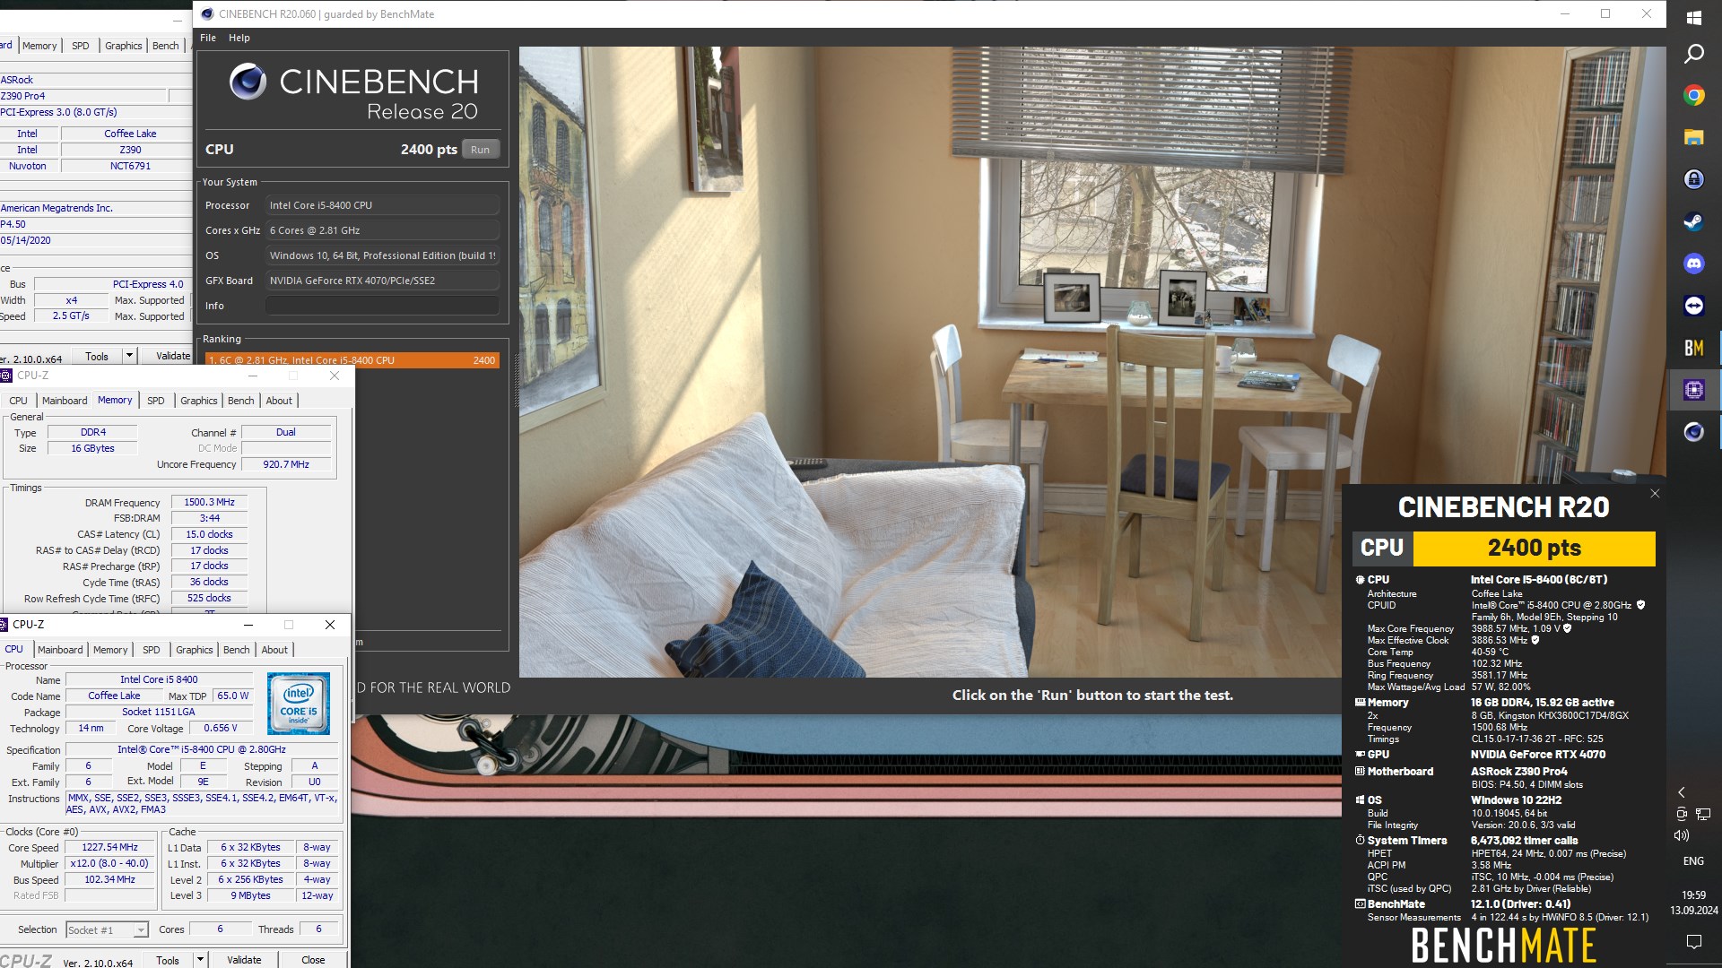This screenshot has width=1722, height=968.
Task: Open the notification center icon
Action: coord(1693,941)
